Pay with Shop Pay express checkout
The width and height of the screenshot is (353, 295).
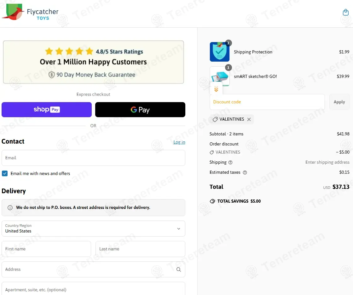[x=47, y=110]
